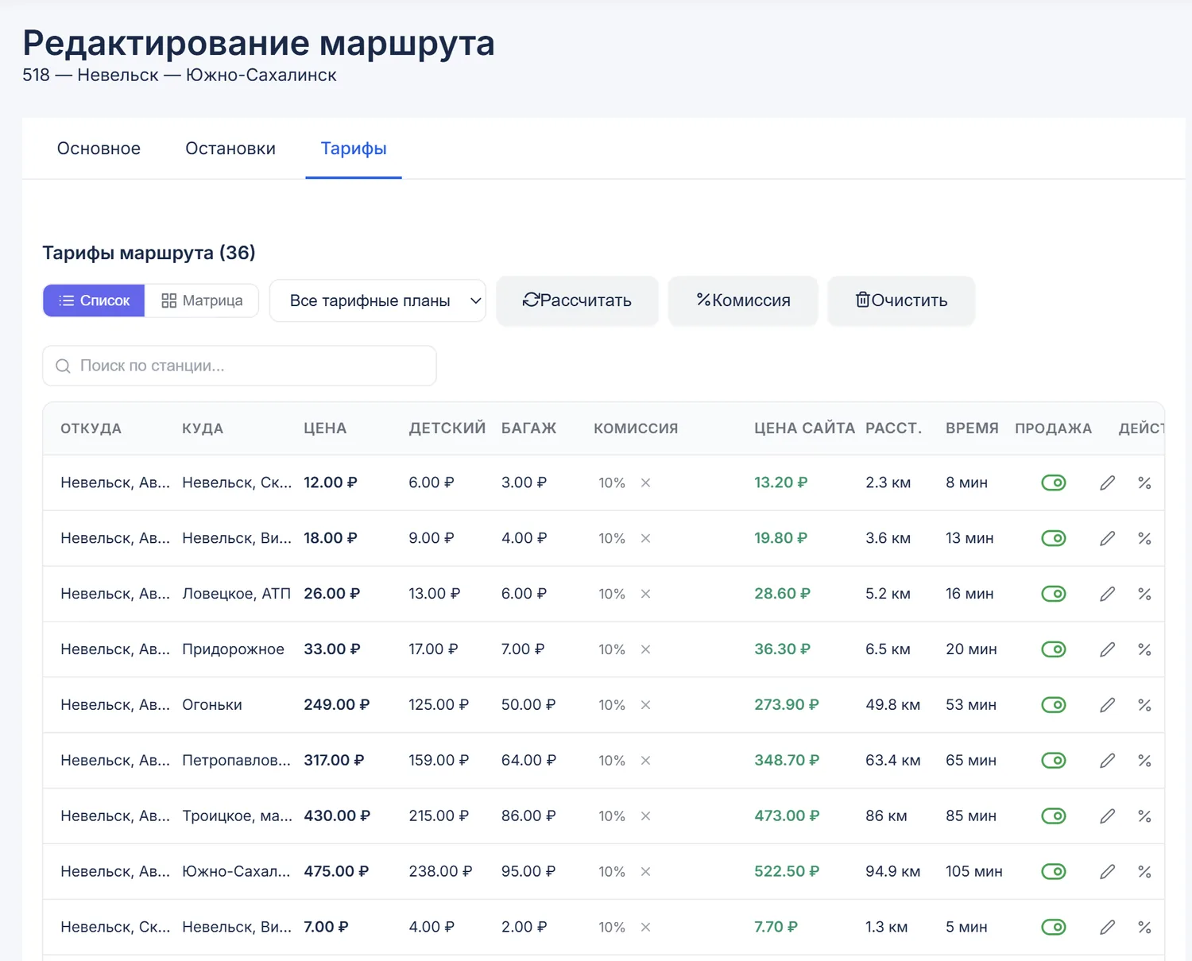Edit tariff priced 12.00 ₽ with pencil icon
Image resolution: width=1192 pixels, height=961 pixels.
[1107, 482]
